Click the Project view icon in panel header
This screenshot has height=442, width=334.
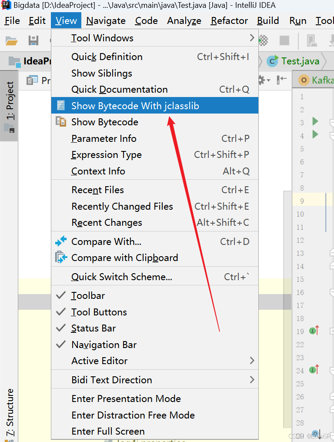click(x=32, y=80)
